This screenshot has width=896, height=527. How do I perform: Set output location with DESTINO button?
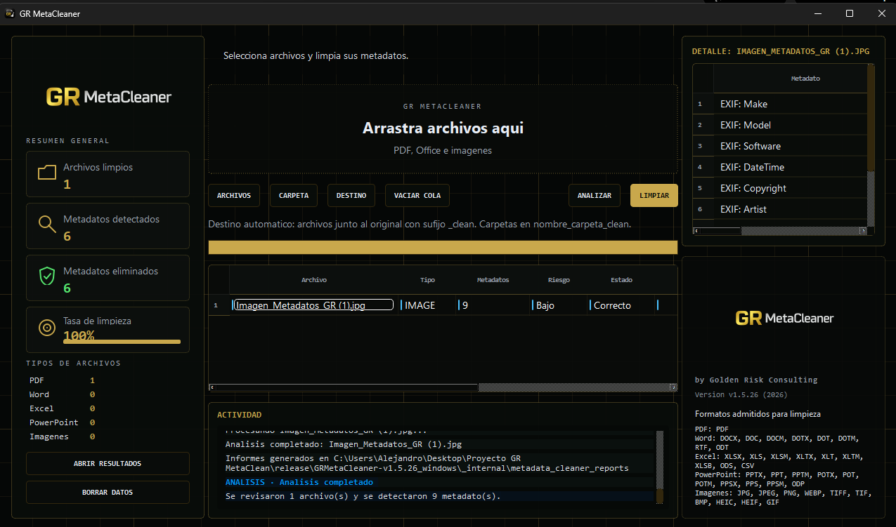(x=351, y=196)
